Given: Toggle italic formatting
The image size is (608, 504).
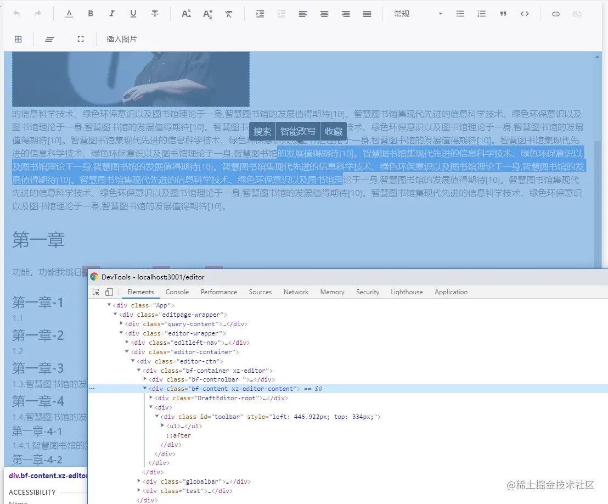Looking at the screenshot, I should [x=112, y=14].
